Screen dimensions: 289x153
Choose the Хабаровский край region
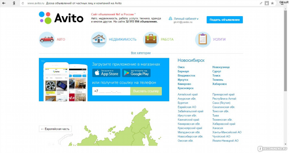[x=224, y=124]
